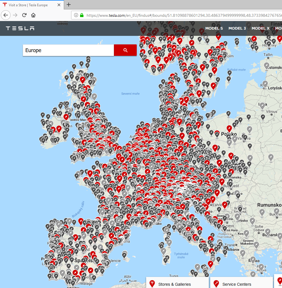Go to browser home page icon
The width and height of the screenshot is (282, 288).
(x=33, y=15)
